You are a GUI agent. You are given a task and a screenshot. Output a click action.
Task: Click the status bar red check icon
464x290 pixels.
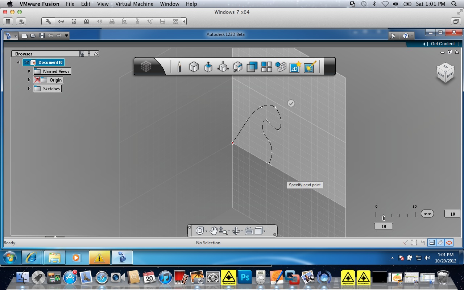click(x=406, y=243)
